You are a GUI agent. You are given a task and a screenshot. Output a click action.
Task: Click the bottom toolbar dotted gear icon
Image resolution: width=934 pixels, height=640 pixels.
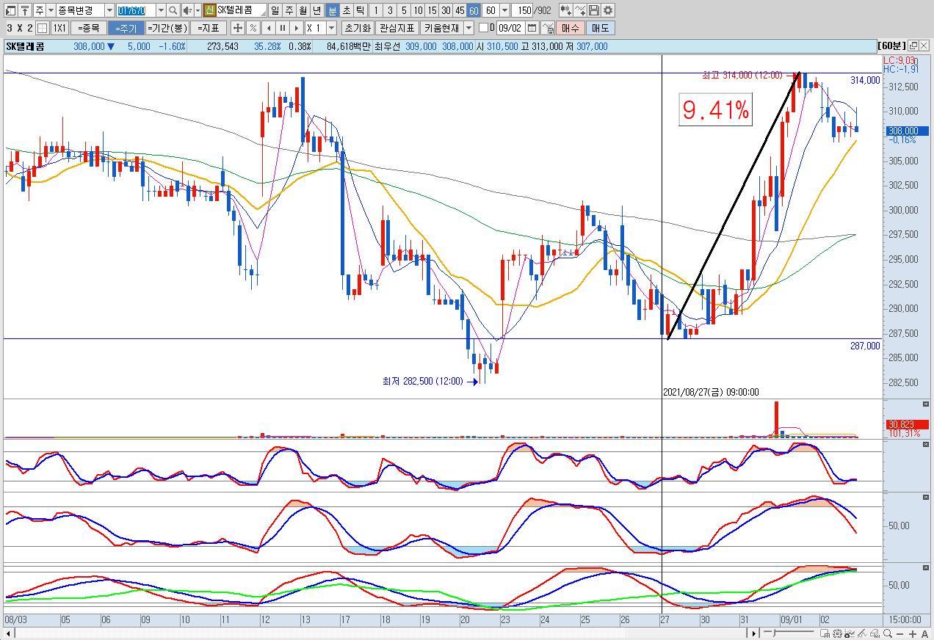click(x=837, y=633)
